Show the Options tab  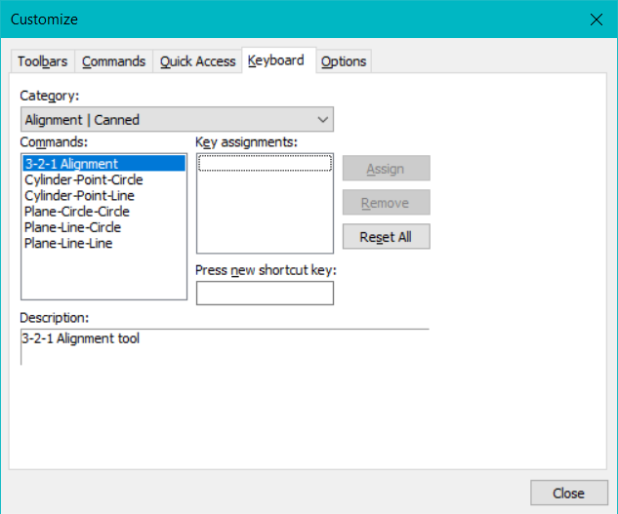[344, 61]
